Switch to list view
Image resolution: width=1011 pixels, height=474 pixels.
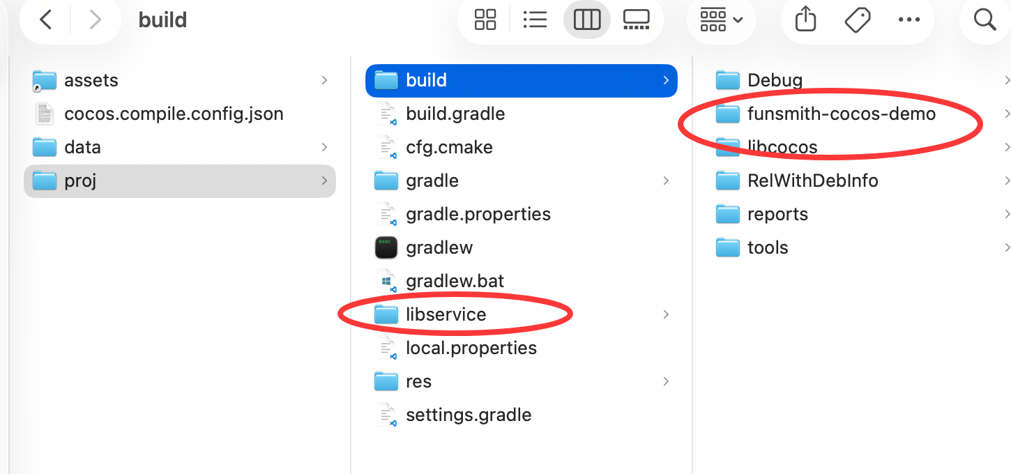point(535,20)
